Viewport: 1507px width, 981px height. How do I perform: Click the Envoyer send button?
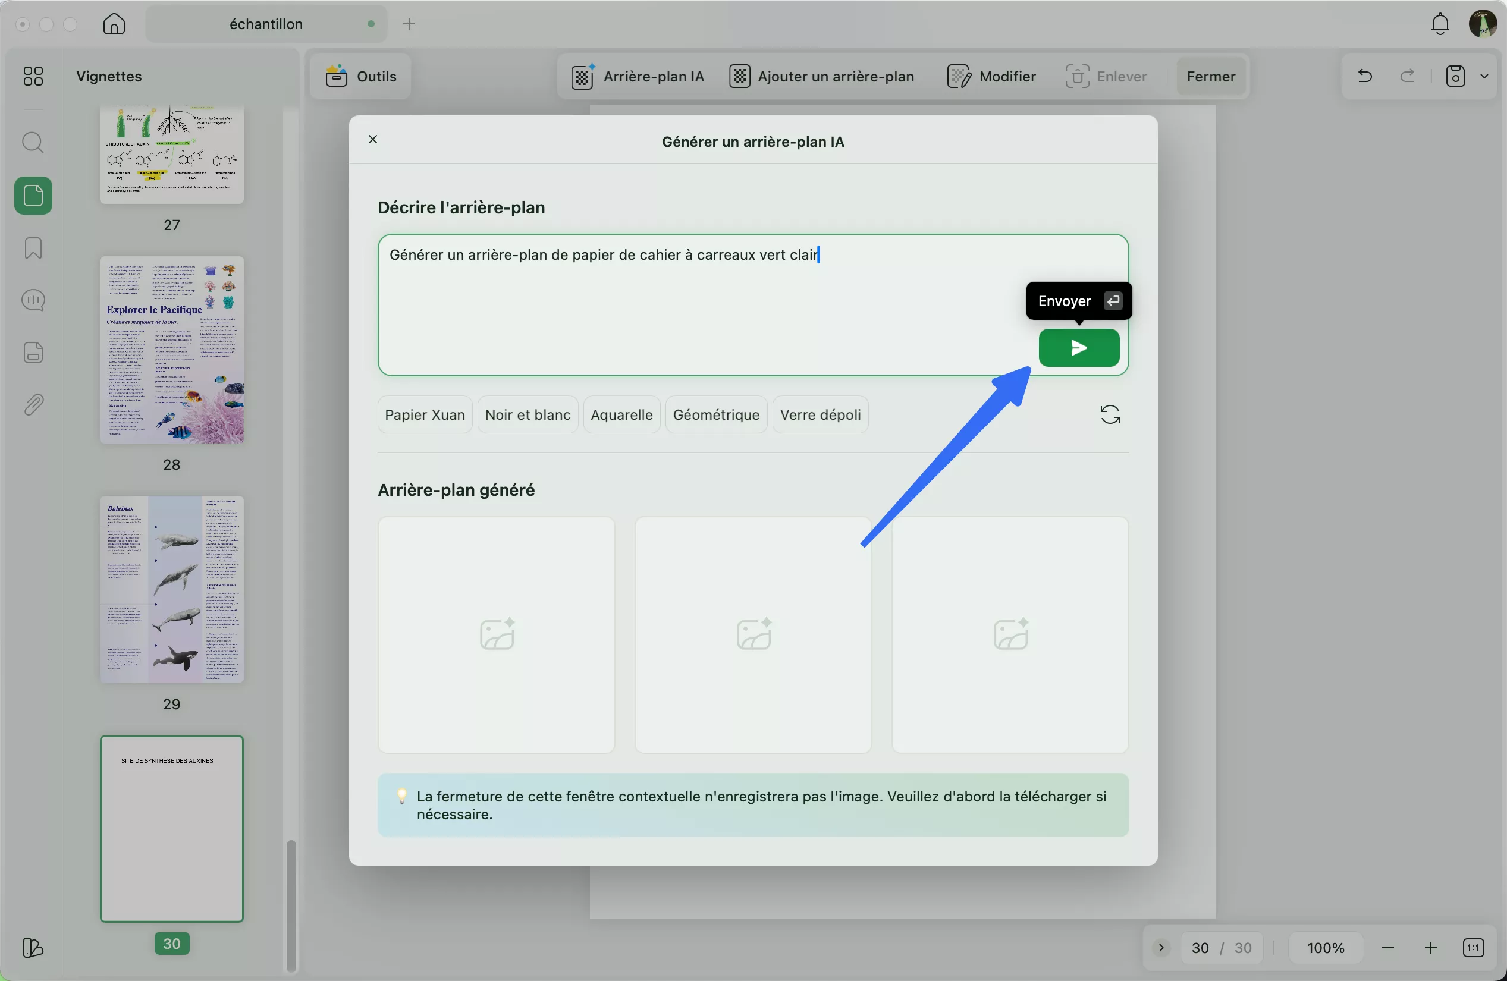[1079, 347]
